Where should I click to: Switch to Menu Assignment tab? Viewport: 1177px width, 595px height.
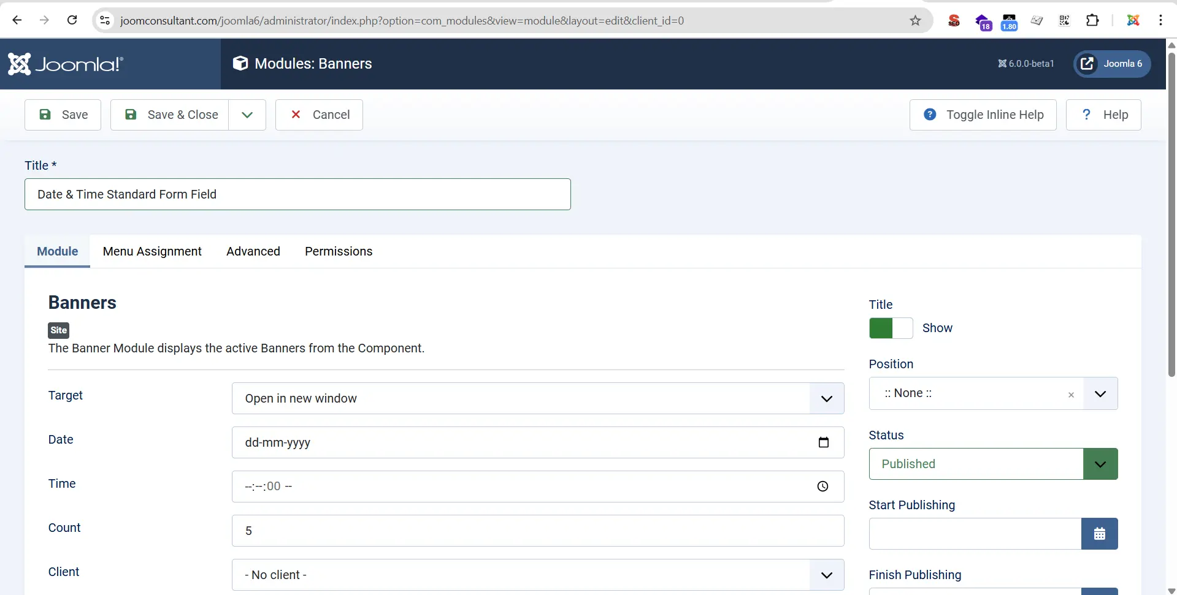click(152, 251)
